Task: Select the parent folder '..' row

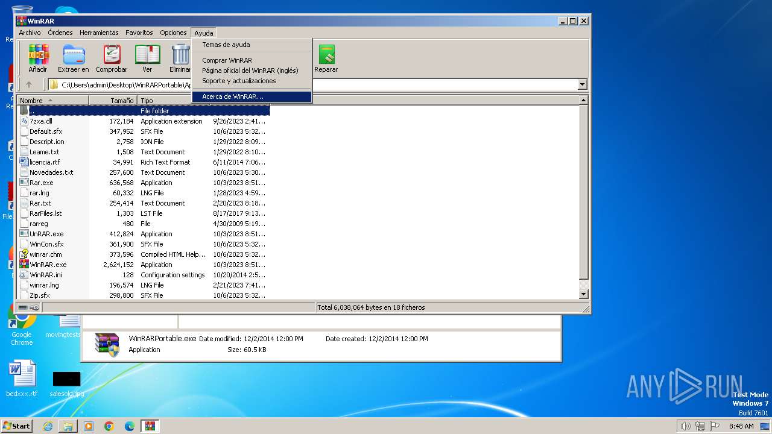Action: pyautogui.click(x=144, y=111)
